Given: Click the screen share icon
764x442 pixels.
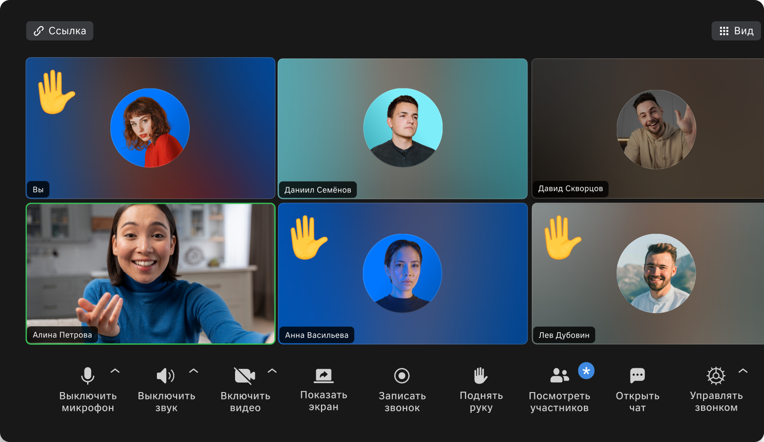Looking at the screenshot, I should coord(324,376).
